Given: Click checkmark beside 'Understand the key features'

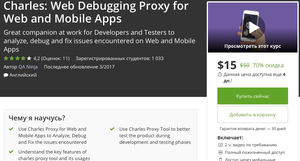Looking at the screenshot, I should pyautogui.click(x=11, y=152).
